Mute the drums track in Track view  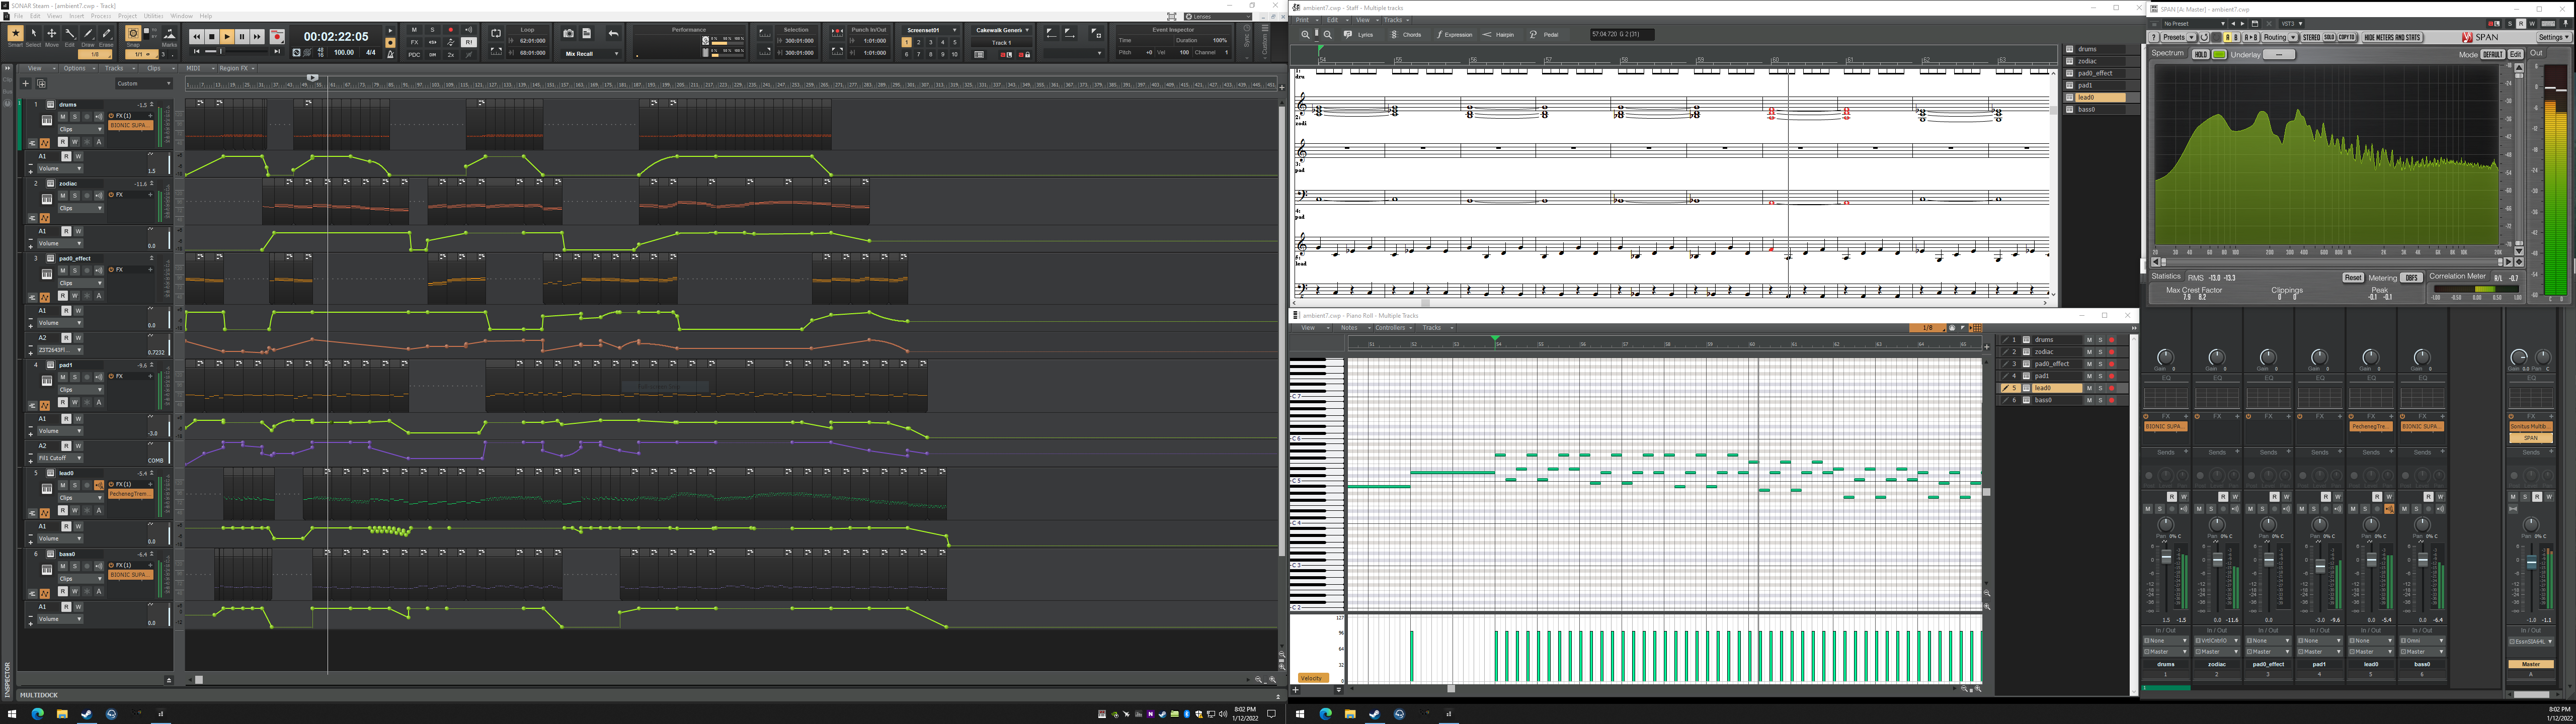click(62, 116)
